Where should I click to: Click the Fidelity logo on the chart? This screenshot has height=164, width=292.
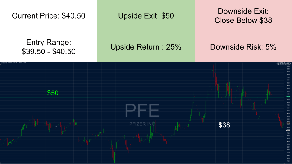(x=283, y=64)
